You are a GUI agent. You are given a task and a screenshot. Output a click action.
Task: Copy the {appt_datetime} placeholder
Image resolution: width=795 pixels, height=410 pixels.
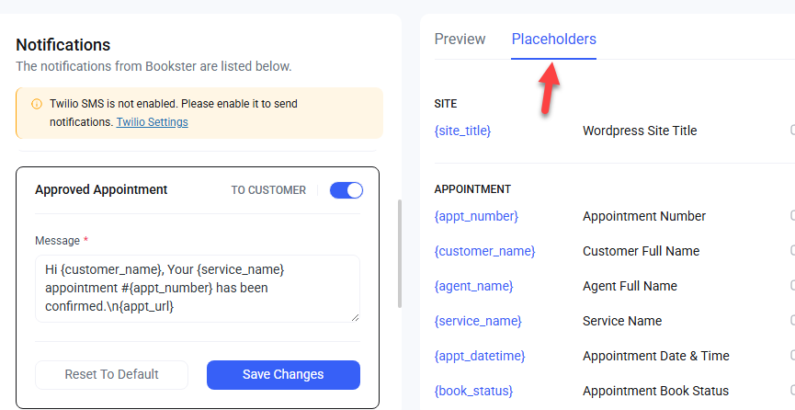(480, 356)
